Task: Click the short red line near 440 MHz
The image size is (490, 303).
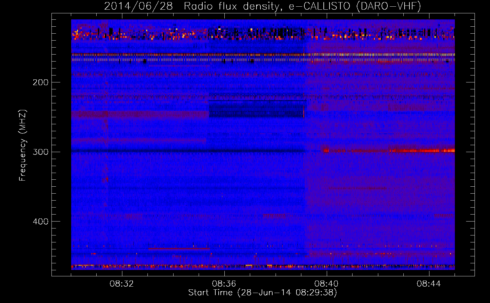Action: [x=179, y=248]
